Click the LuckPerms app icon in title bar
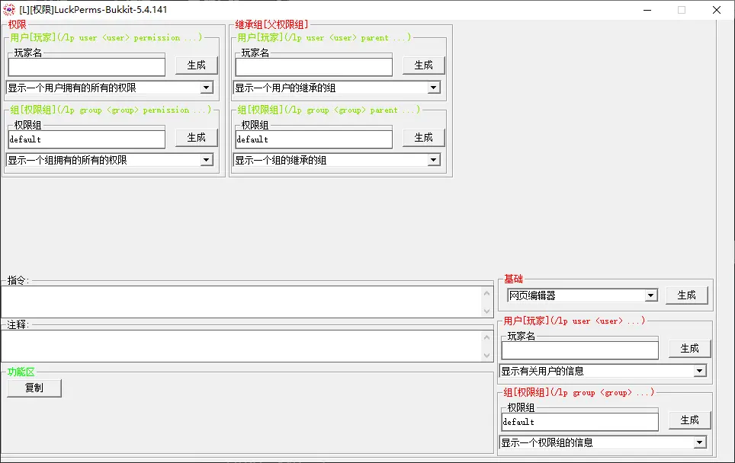Image resolution: width=735 pixels, height=463 pixels. point(9,10)
